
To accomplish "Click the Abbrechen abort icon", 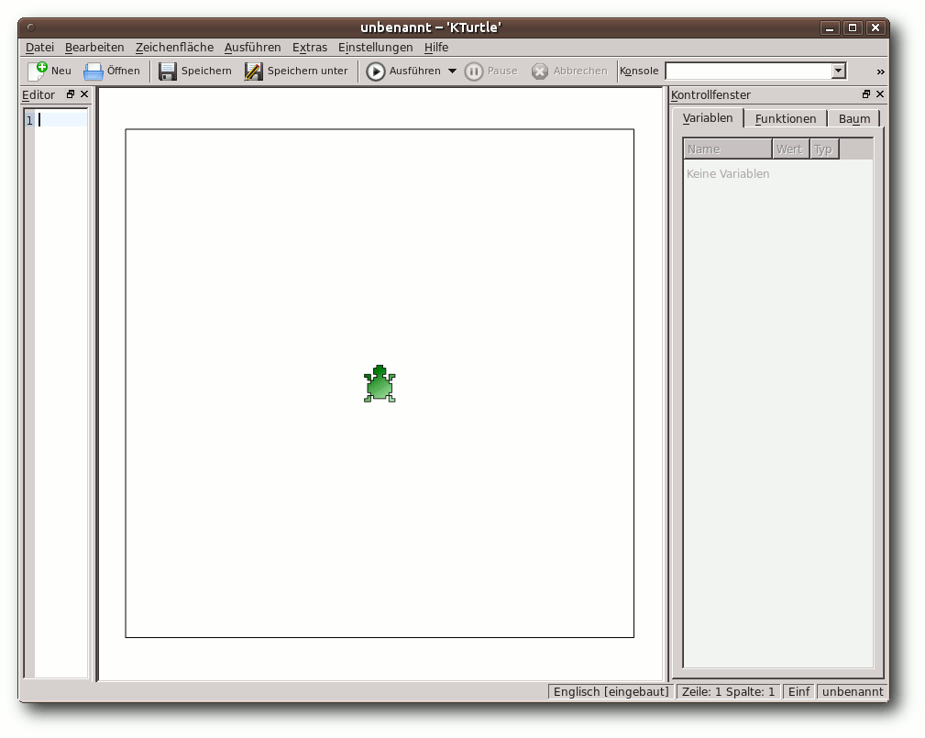I will pos(539,72).
